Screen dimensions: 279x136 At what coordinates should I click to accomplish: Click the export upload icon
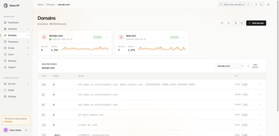tap(228, 23)
